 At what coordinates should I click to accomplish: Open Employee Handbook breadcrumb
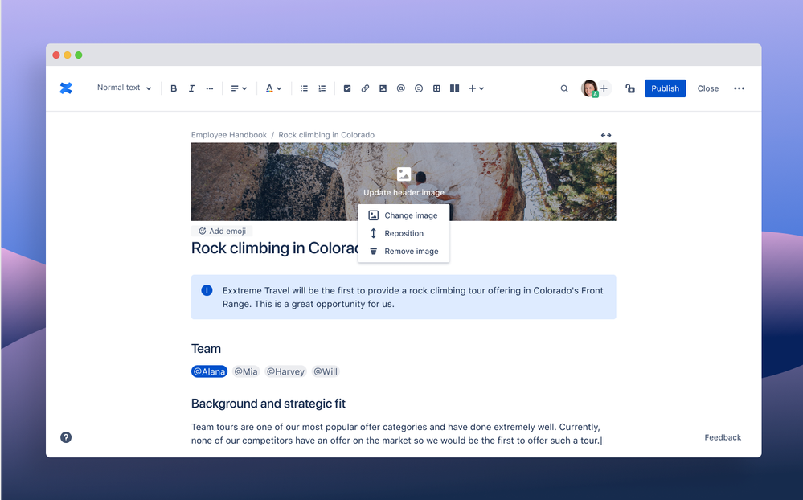tap(229, 135)
